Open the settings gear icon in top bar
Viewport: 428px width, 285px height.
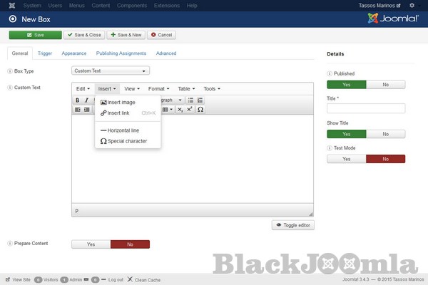click(412, 6)
